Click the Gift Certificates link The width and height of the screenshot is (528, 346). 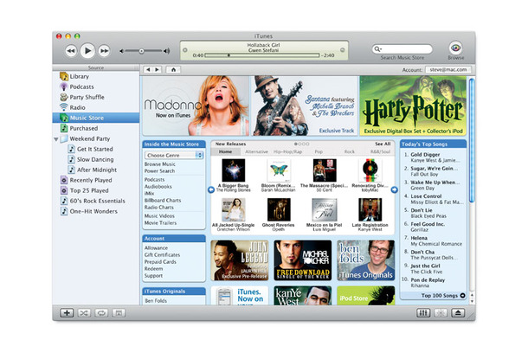(162, 254)
